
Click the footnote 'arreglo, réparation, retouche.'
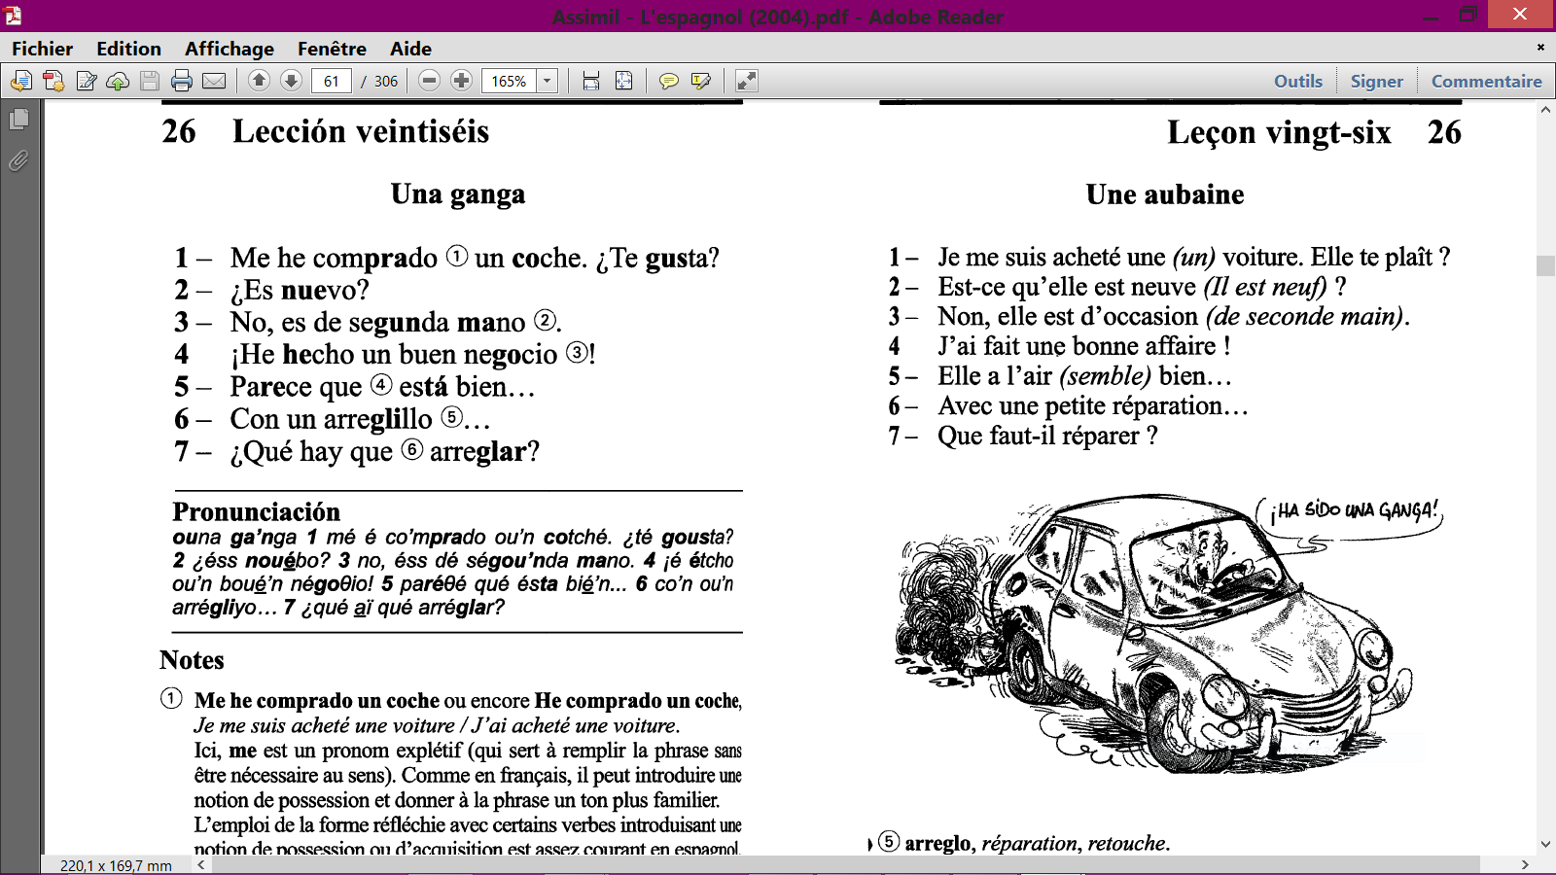tap(1037, 843)
